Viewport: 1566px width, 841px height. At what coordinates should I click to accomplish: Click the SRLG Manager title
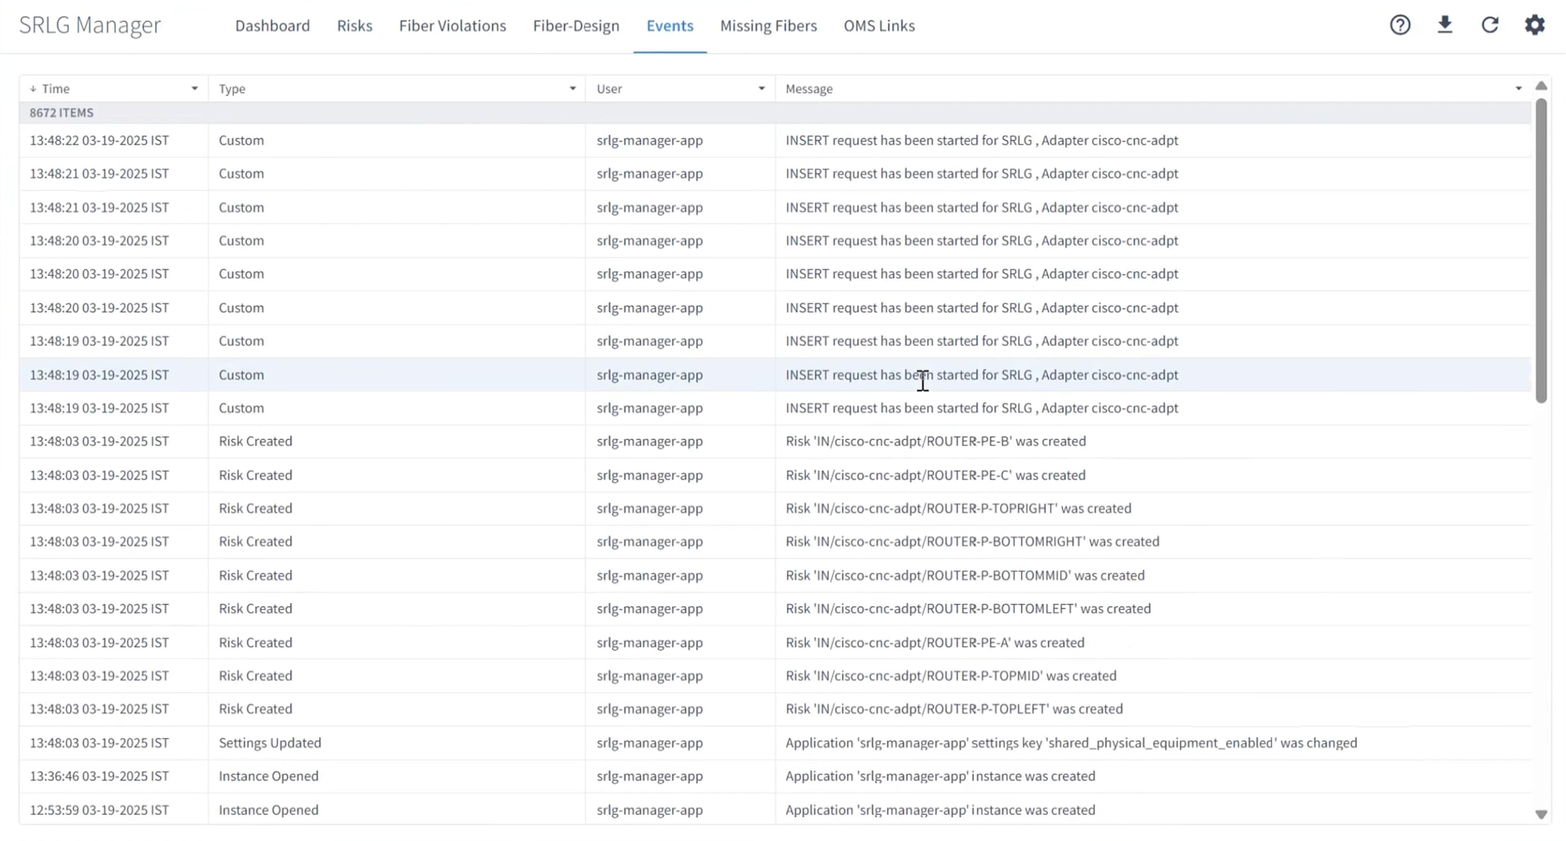(x=90, y=25)
